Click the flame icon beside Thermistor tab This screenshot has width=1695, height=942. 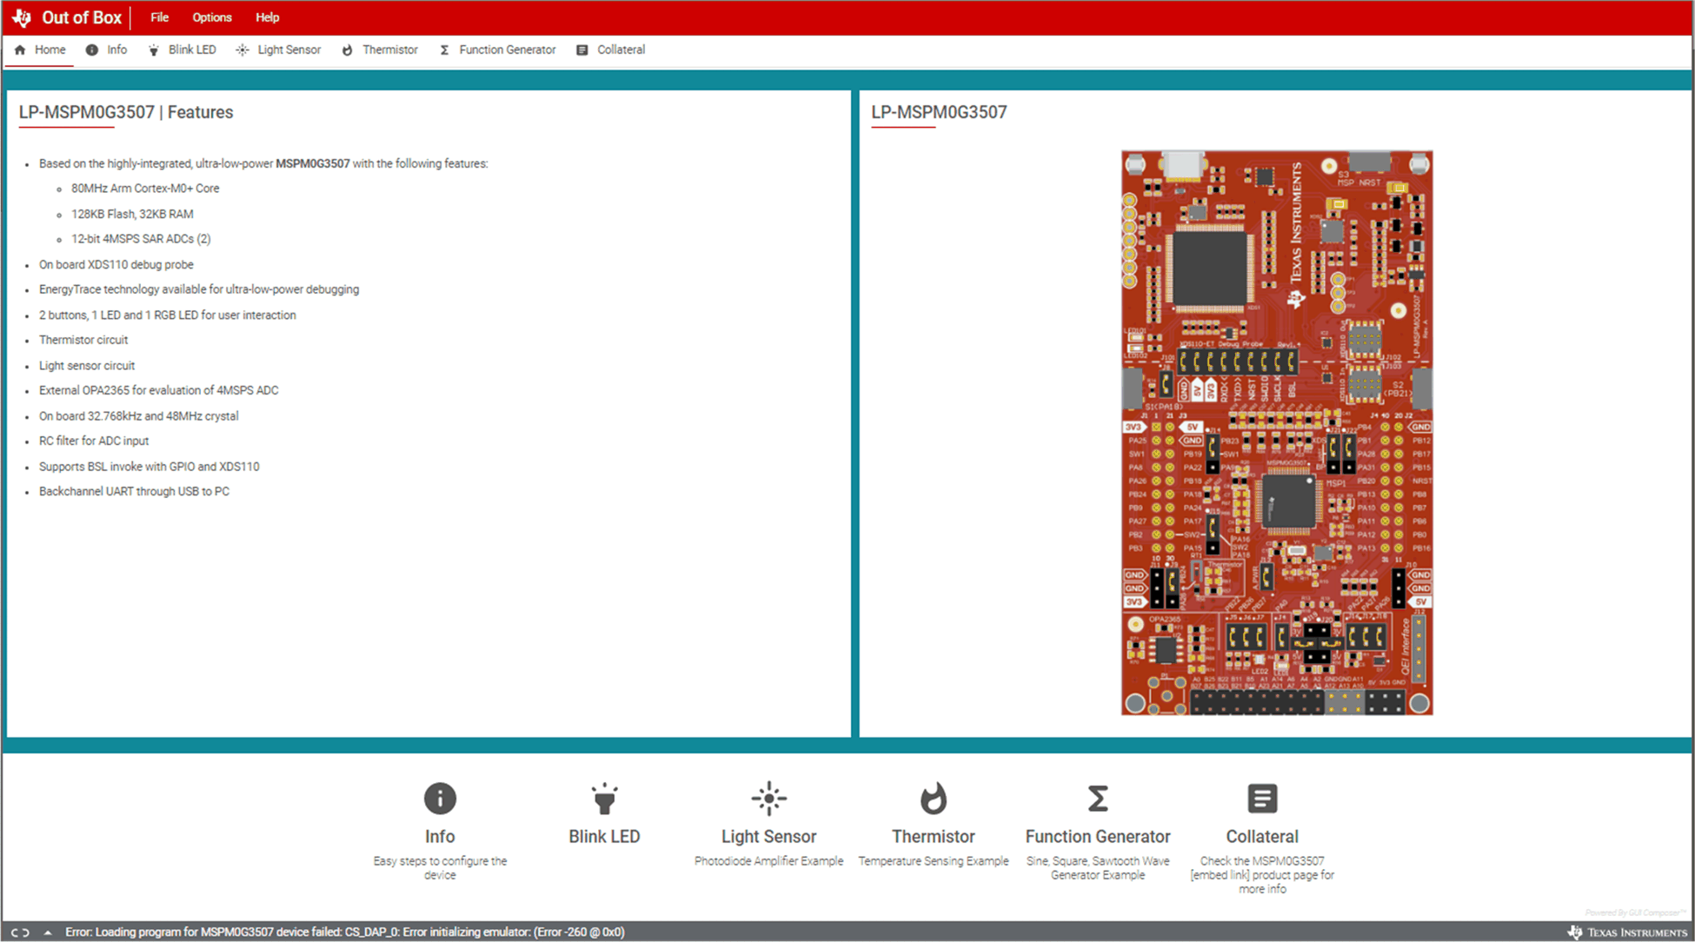(347, 50)
